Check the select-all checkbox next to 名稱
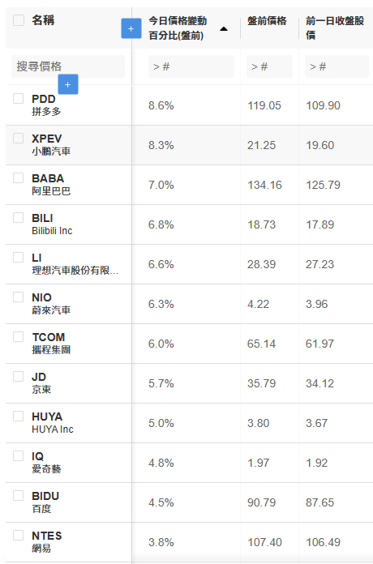The height and width of the screenshot is (564, 373). pyautogui.click(x=19, y=19)
